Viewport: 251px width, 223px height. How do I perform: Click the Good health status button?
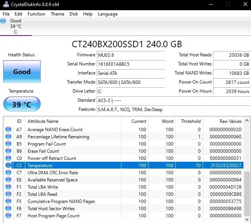click(x=22, y=71)
